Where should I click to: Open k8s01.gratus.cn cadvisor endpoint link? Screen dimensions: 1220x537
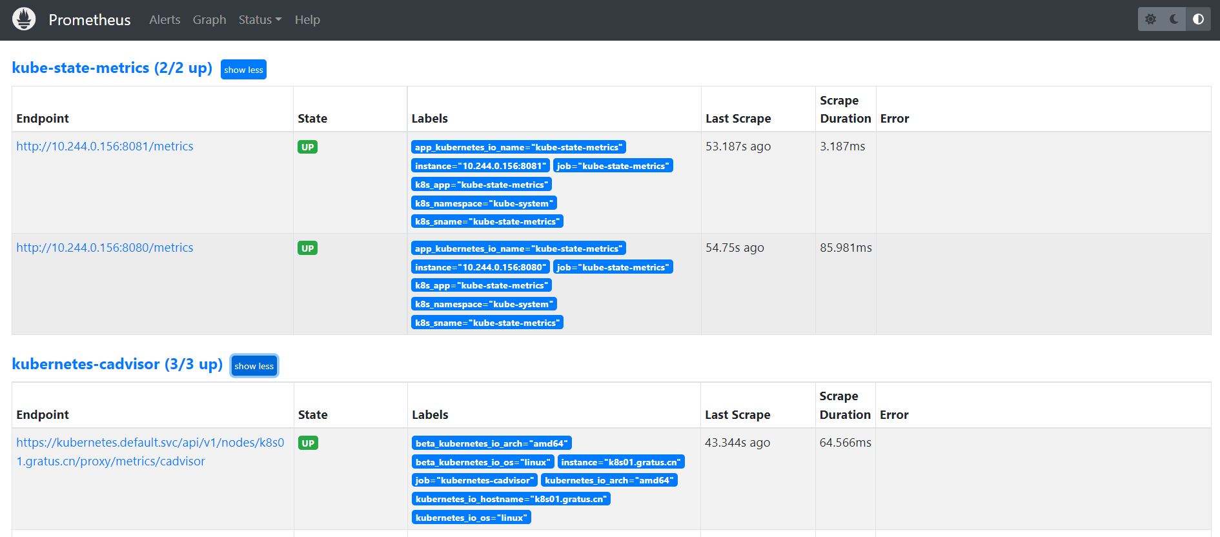(150, 452)
